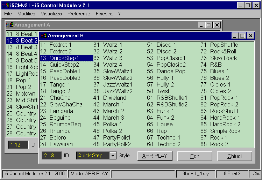Click the Arrangement A window icon
This screenshot has height=180, width=262.
(10, 25)
